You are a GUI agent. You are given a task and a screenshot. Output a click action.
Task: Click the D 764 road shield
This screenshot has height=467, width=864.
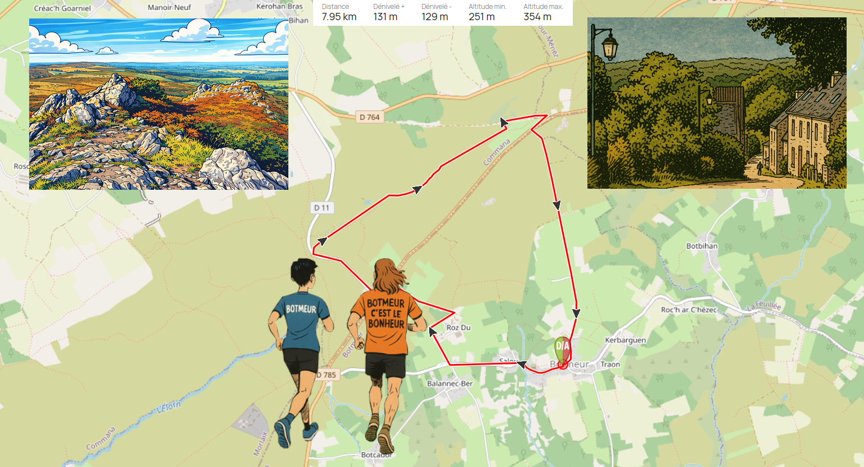click(x=370, y=117)
